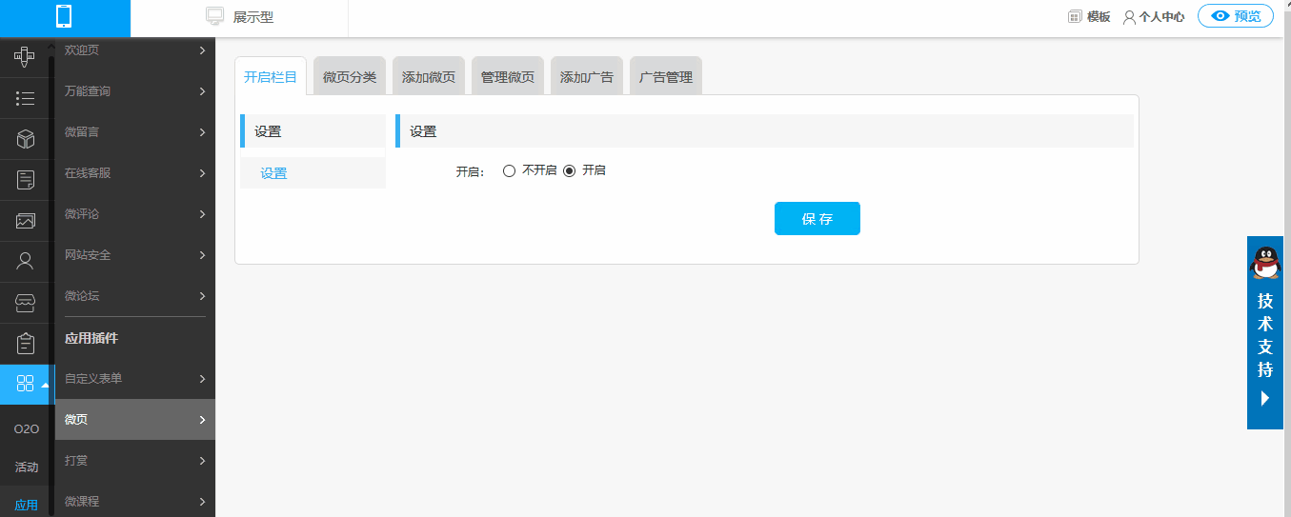1291x517 pixels.
Task: Open the list icon in the left rail
Action: (x=26, y=97)
